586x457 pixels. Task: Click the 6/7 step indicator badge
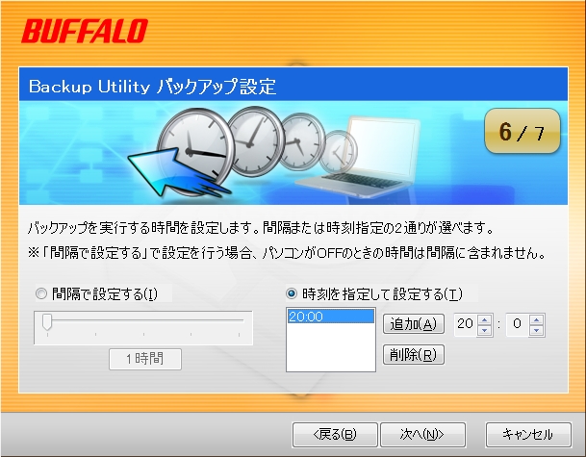(522, 131)
